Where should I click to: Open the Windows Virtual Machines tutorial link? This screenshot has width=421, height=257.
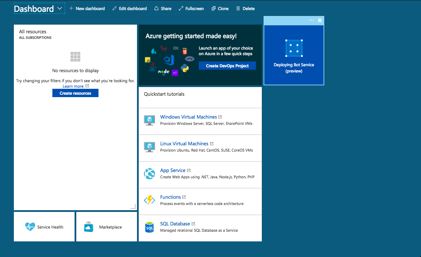(x=191, y=117)
